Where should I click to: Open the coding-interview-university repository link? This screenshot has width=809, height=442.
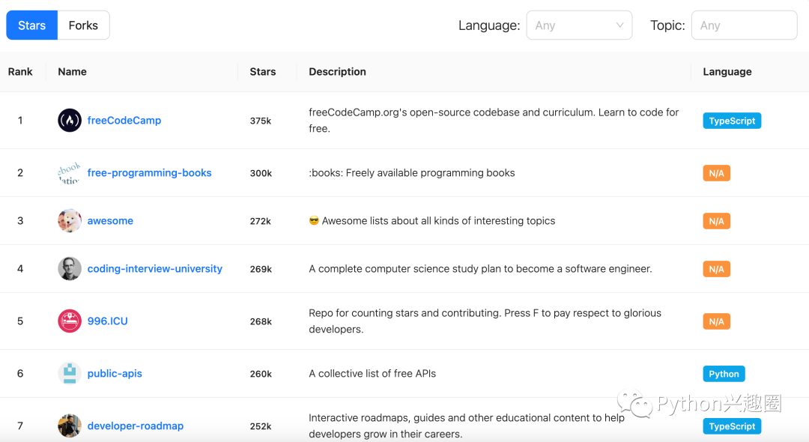[x=154, y=269]
